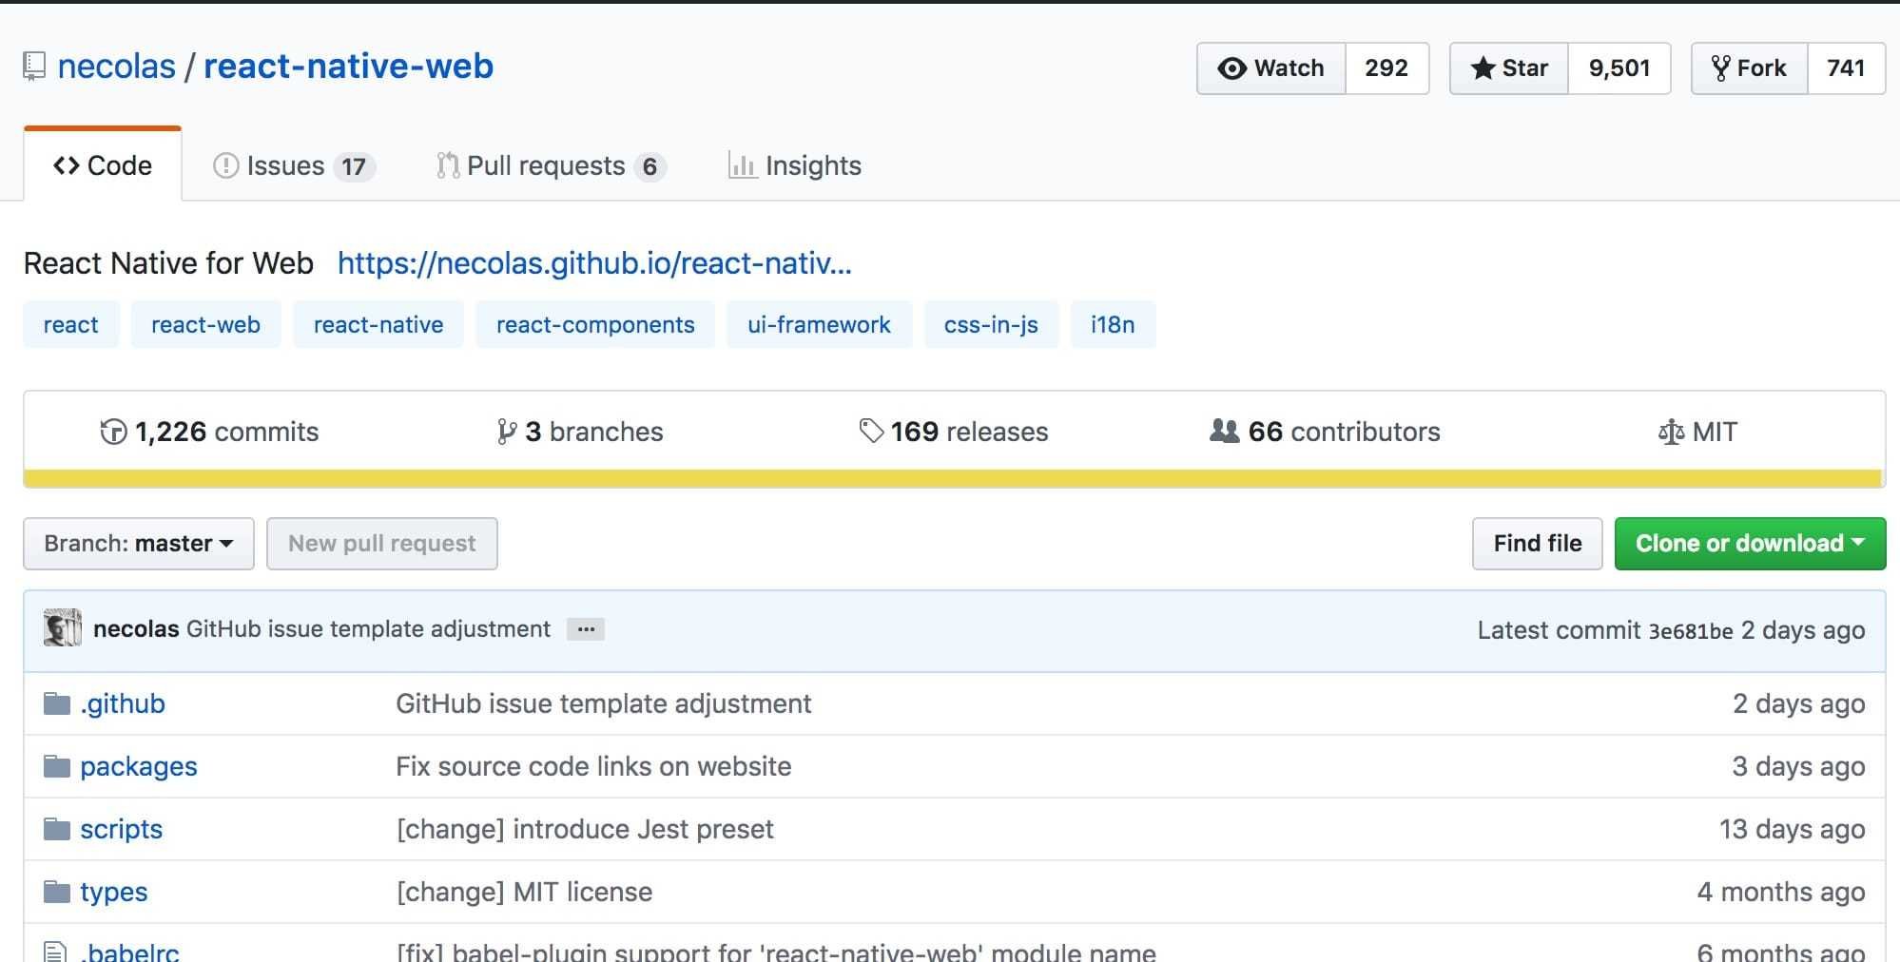1900x962 pixels.
Task: Open 'Fix source code links on website' commit
Action: 593,767
